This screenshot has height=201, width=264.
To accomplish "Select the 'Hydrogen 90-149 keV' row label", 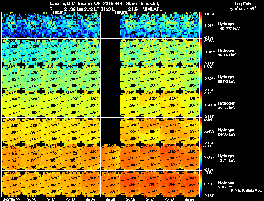I will (227, 53).
